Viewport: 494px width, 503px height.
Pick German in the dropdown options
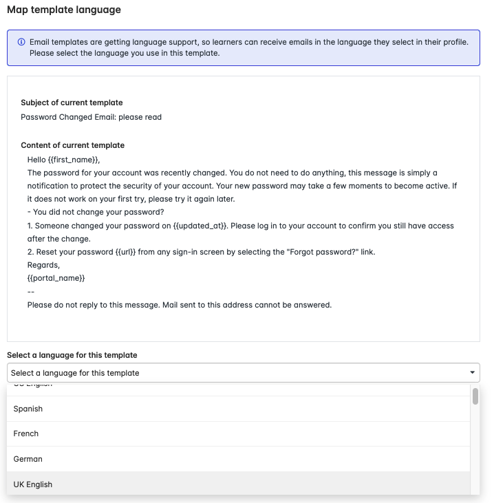click(x=28, y=459)
